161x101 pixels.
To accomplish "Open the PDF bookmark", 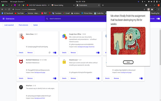I will point(44,13).
